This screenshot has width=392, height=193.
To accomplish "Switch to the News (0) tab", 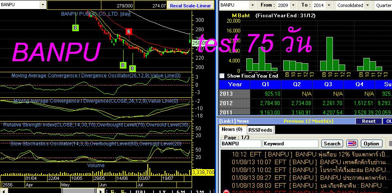I will pyautogui.click(x=232, y=129).
